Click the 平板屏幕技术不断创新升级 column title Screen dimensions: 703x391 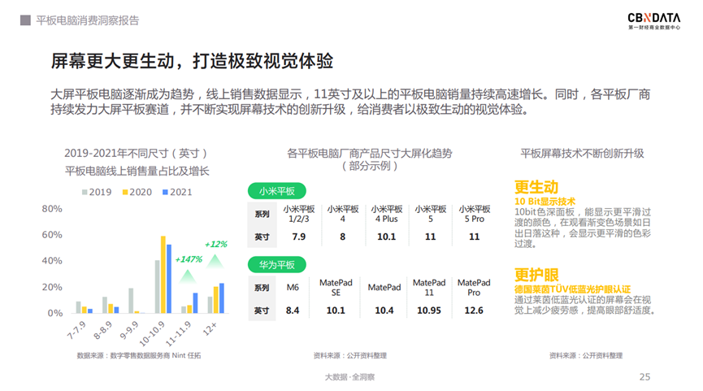pyautogui.click(x=582, y=154)
